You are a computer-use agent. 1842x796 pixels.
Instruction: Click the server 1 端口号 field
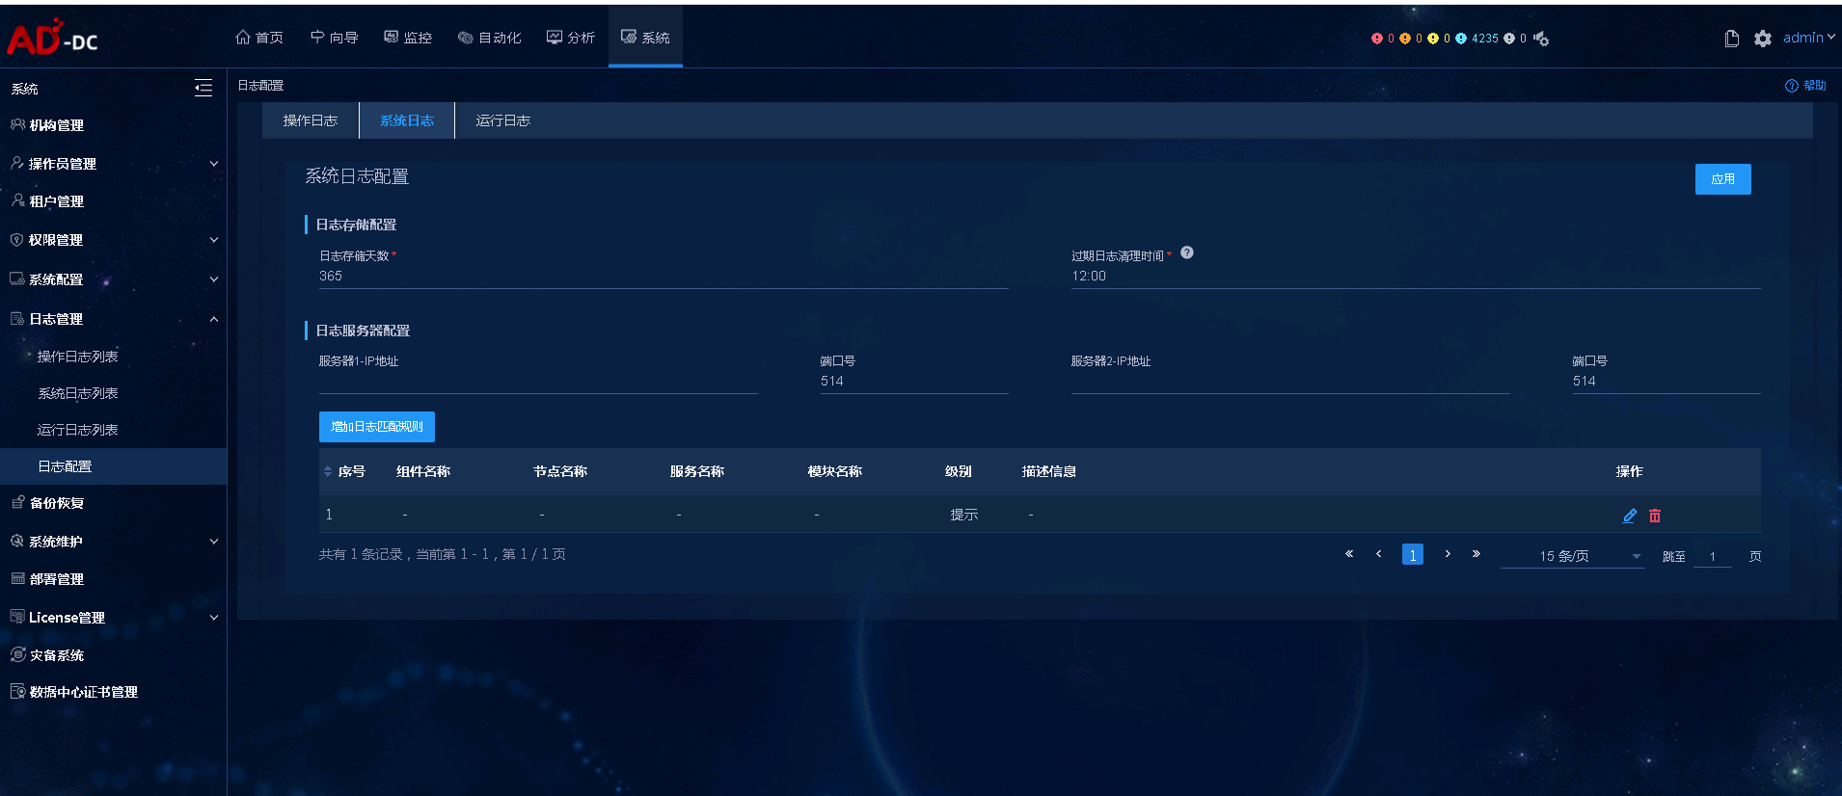click(914, 382)
